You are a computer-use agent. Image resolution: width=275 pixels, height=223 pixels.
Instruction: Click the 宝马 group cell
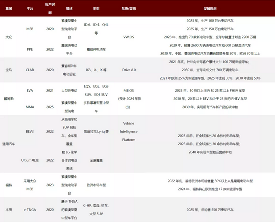[x=9, y=70]
